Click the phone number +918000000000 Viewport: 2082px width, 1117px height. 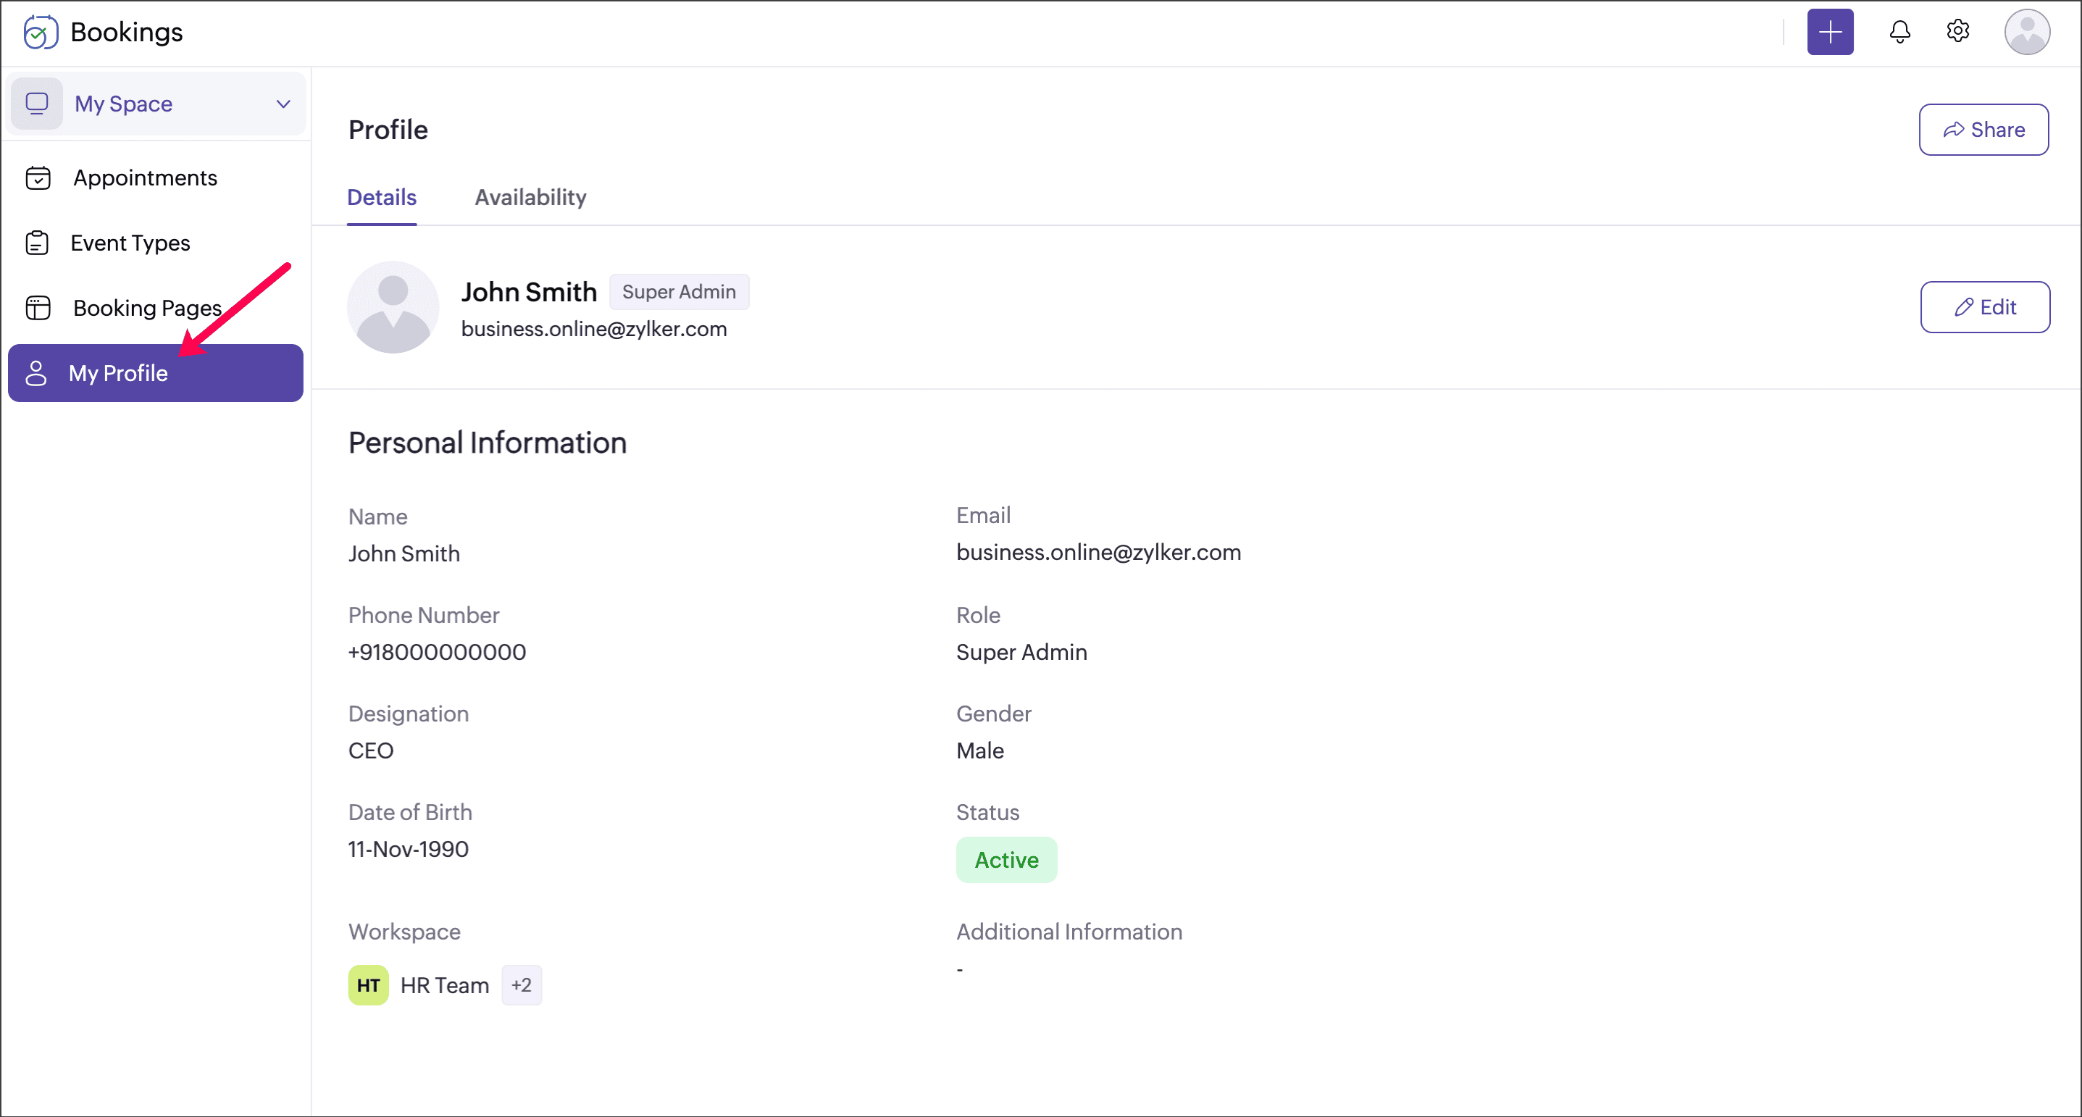436,652
